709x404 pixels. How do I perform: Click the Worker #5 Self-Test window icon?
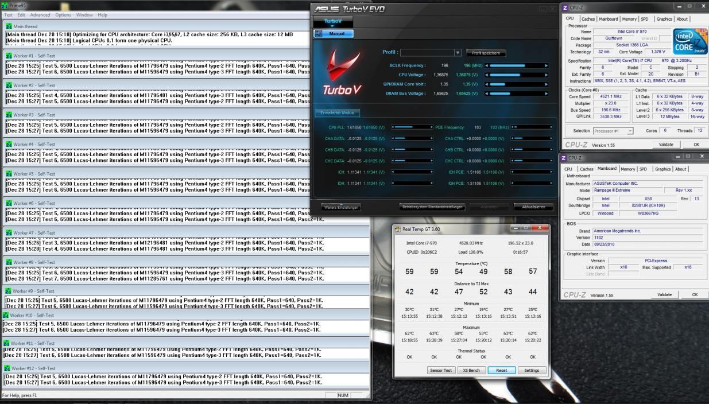pos(9,174)
